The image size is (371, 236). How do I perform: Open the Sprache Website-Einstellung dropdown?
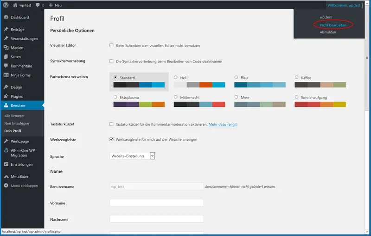coord(132,156)
